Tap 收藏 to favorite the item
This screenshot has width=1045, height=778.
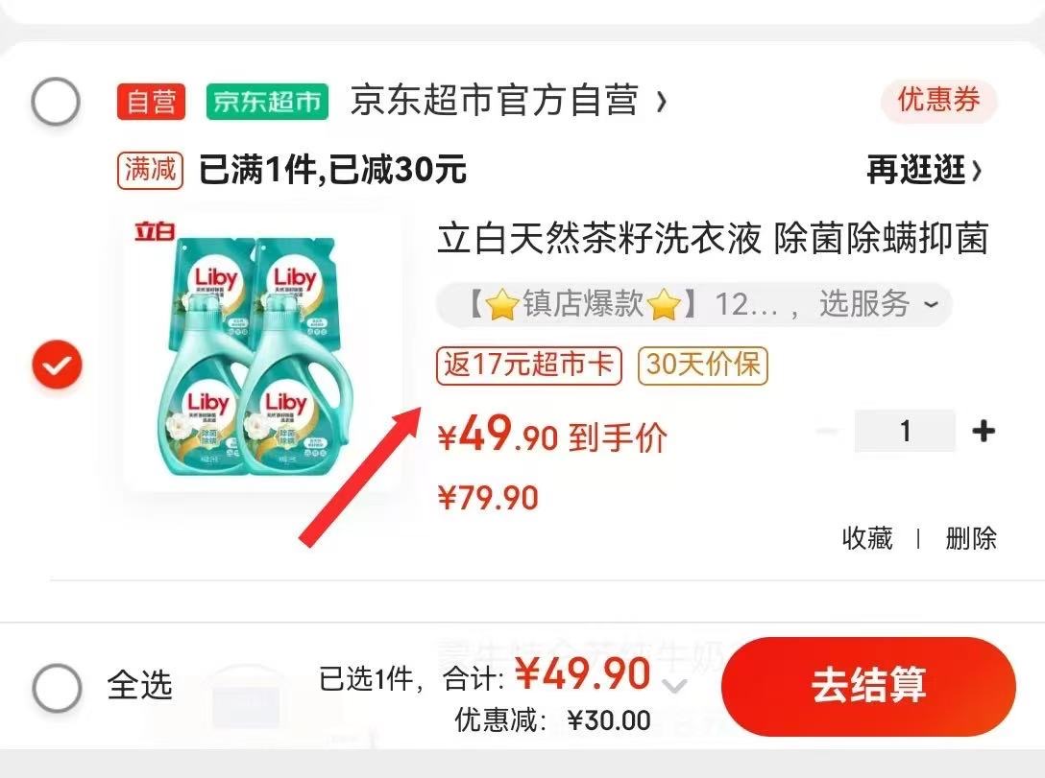tap(867, 538)
